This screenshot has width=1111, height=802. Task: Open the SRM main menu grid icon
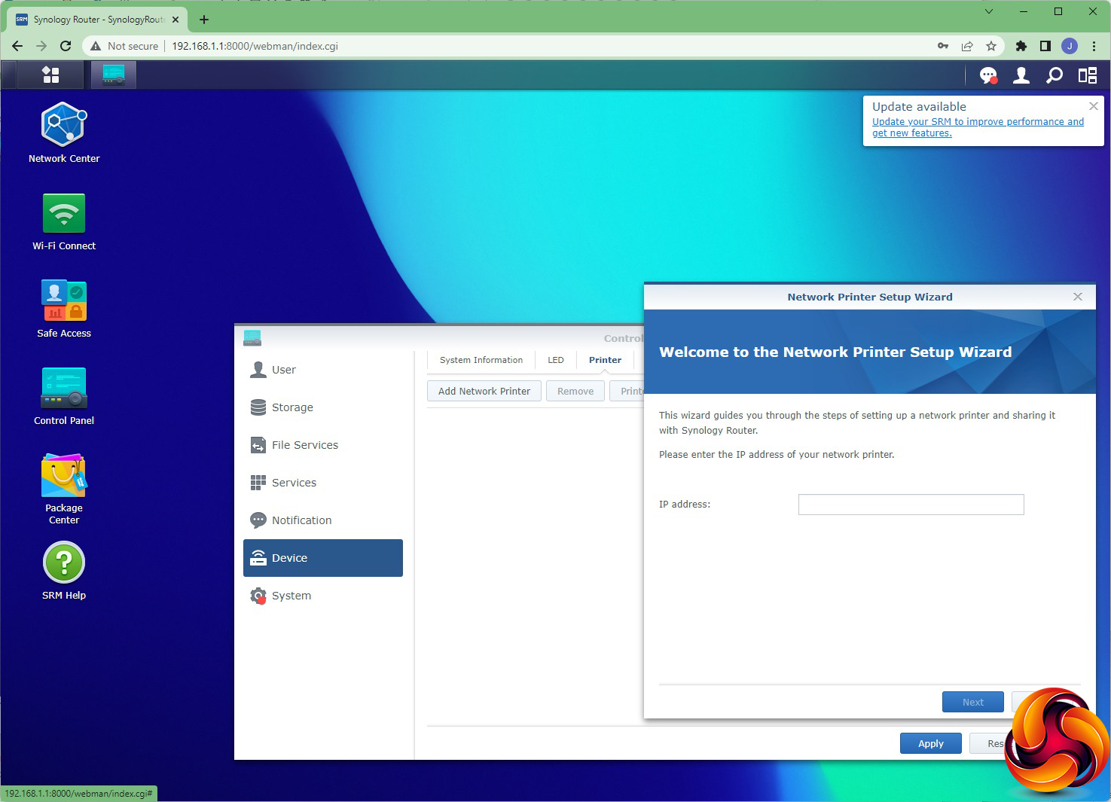(x=50, y=75)
